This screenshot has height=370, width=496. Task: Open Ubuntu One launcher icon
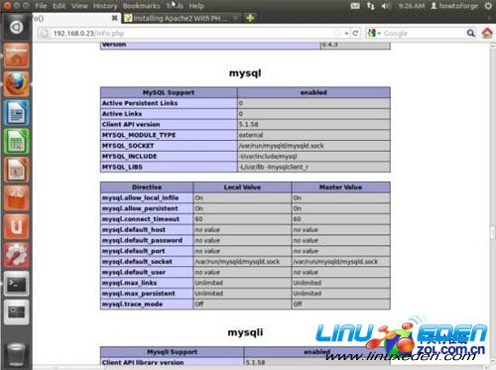(16, 226)
